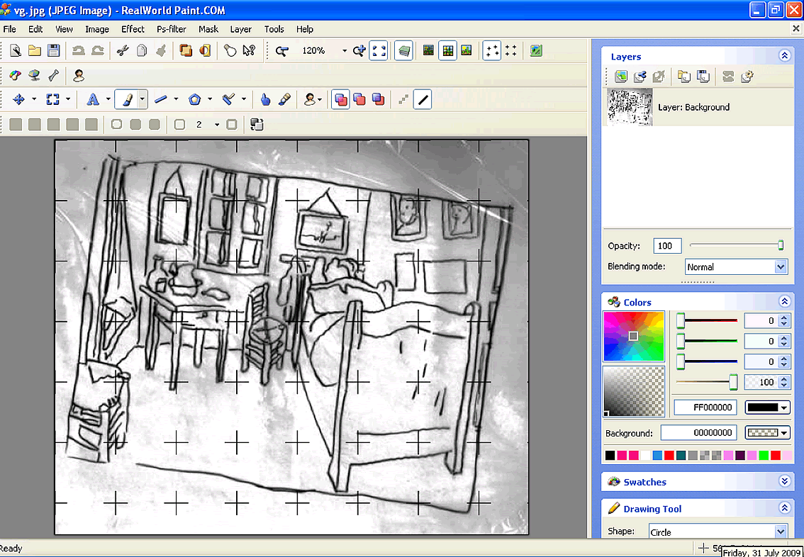This screenshot has width=804, height=557.
Task: Zoom in with the magnifier plus icon
Action: click(359, 50)
